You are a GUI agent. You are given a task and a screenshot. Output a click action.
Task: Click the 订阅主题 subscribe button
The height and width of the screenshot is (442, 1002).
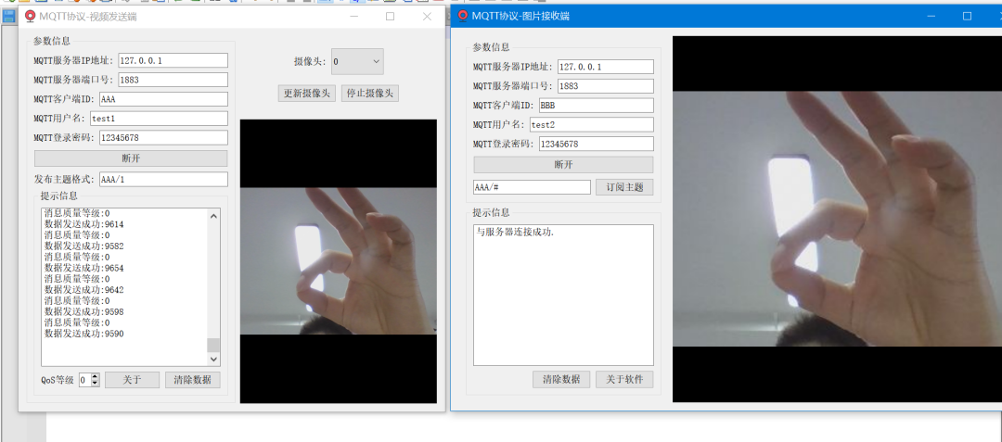point(624,187)
